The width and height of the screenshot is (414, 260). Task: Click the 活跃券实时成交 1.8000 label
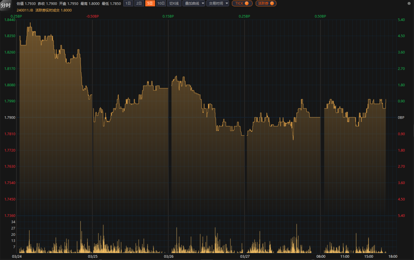(x=53, y=10)
